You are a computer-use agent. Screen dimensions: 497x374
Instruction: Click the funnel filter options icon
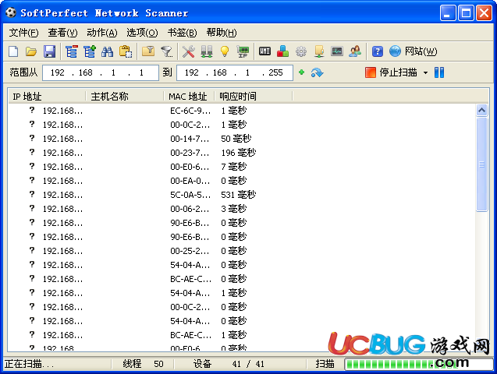click(166, 51)
